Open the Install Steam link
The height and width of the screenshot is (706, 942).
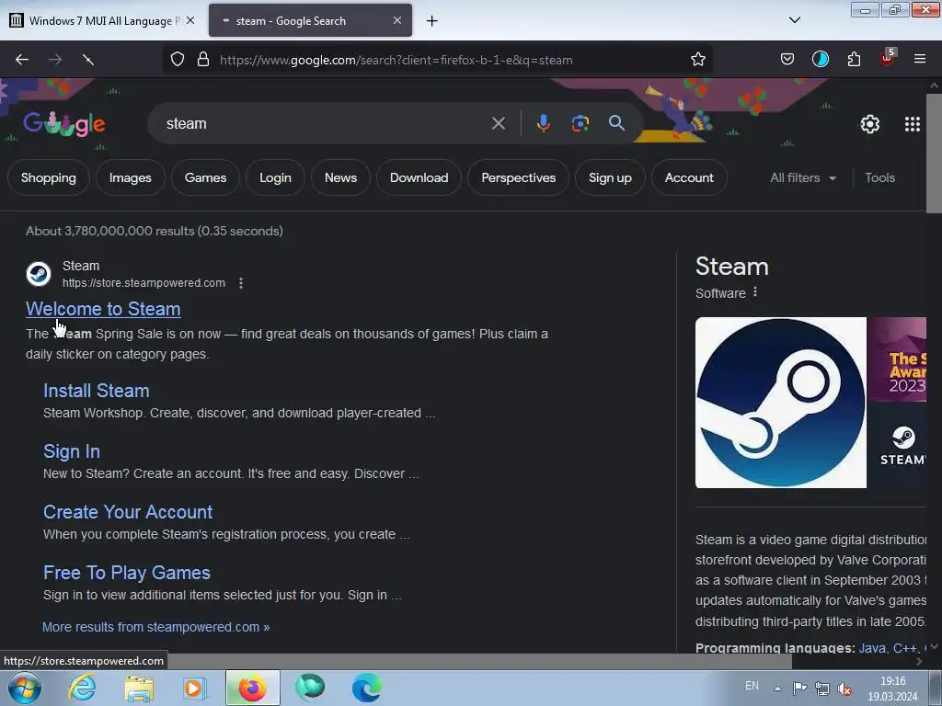coord(96,391)
